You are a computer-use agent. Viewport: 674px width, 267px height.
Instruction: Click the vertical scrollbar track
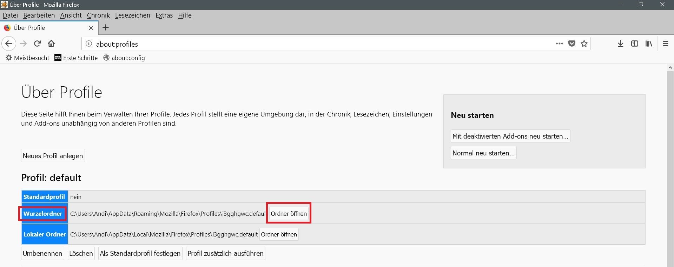(670, 168)
